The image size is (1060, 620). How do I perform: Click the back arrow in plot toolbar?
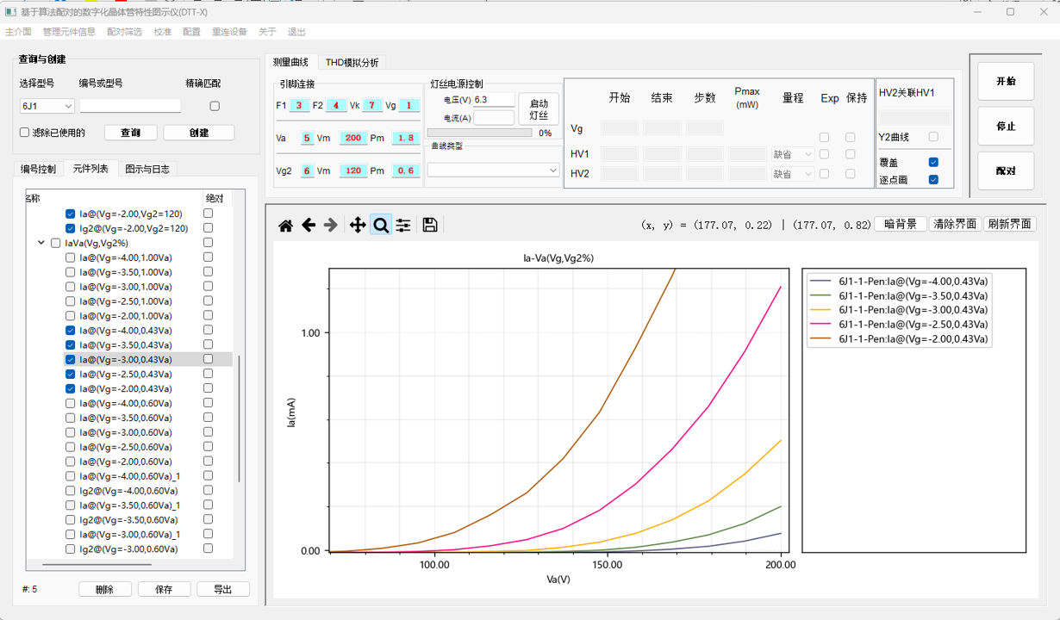(x=309, y=226)
